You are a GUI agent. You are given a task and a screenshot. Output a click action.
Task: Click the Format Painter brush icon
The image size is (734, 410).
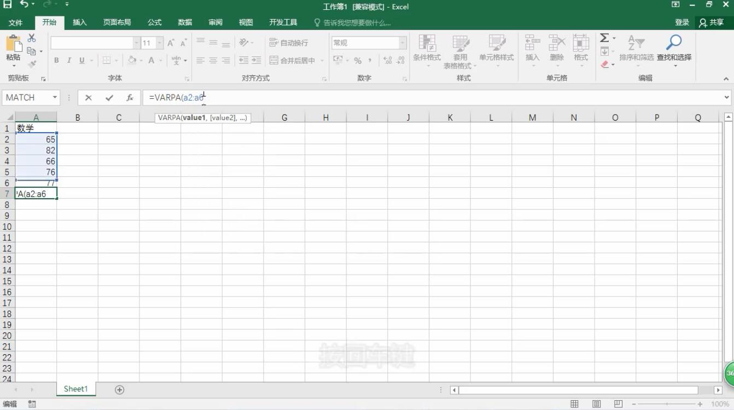click(32, 64)
